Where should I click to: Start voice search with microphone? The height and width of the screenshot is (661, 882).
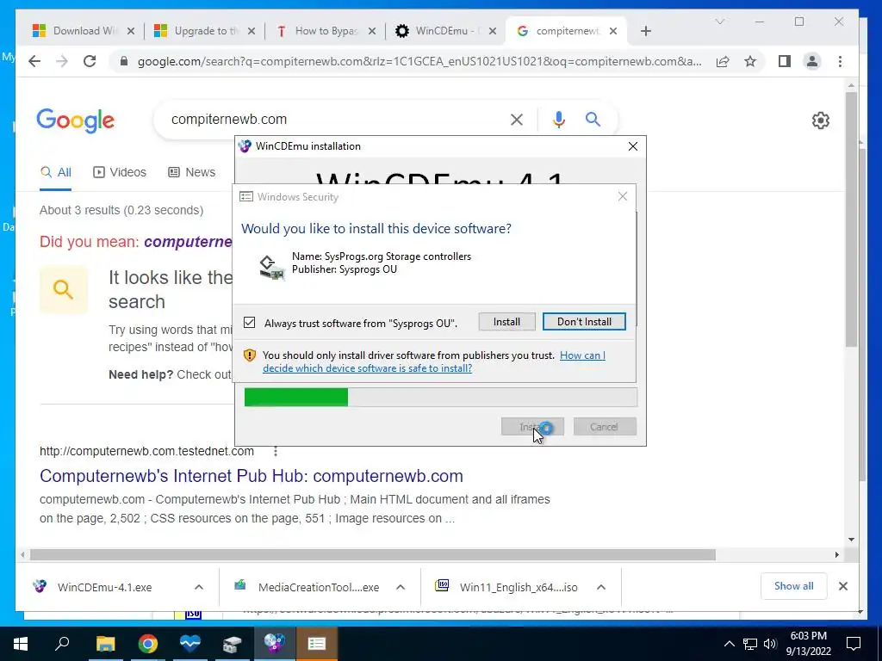[x=558, y=119]
